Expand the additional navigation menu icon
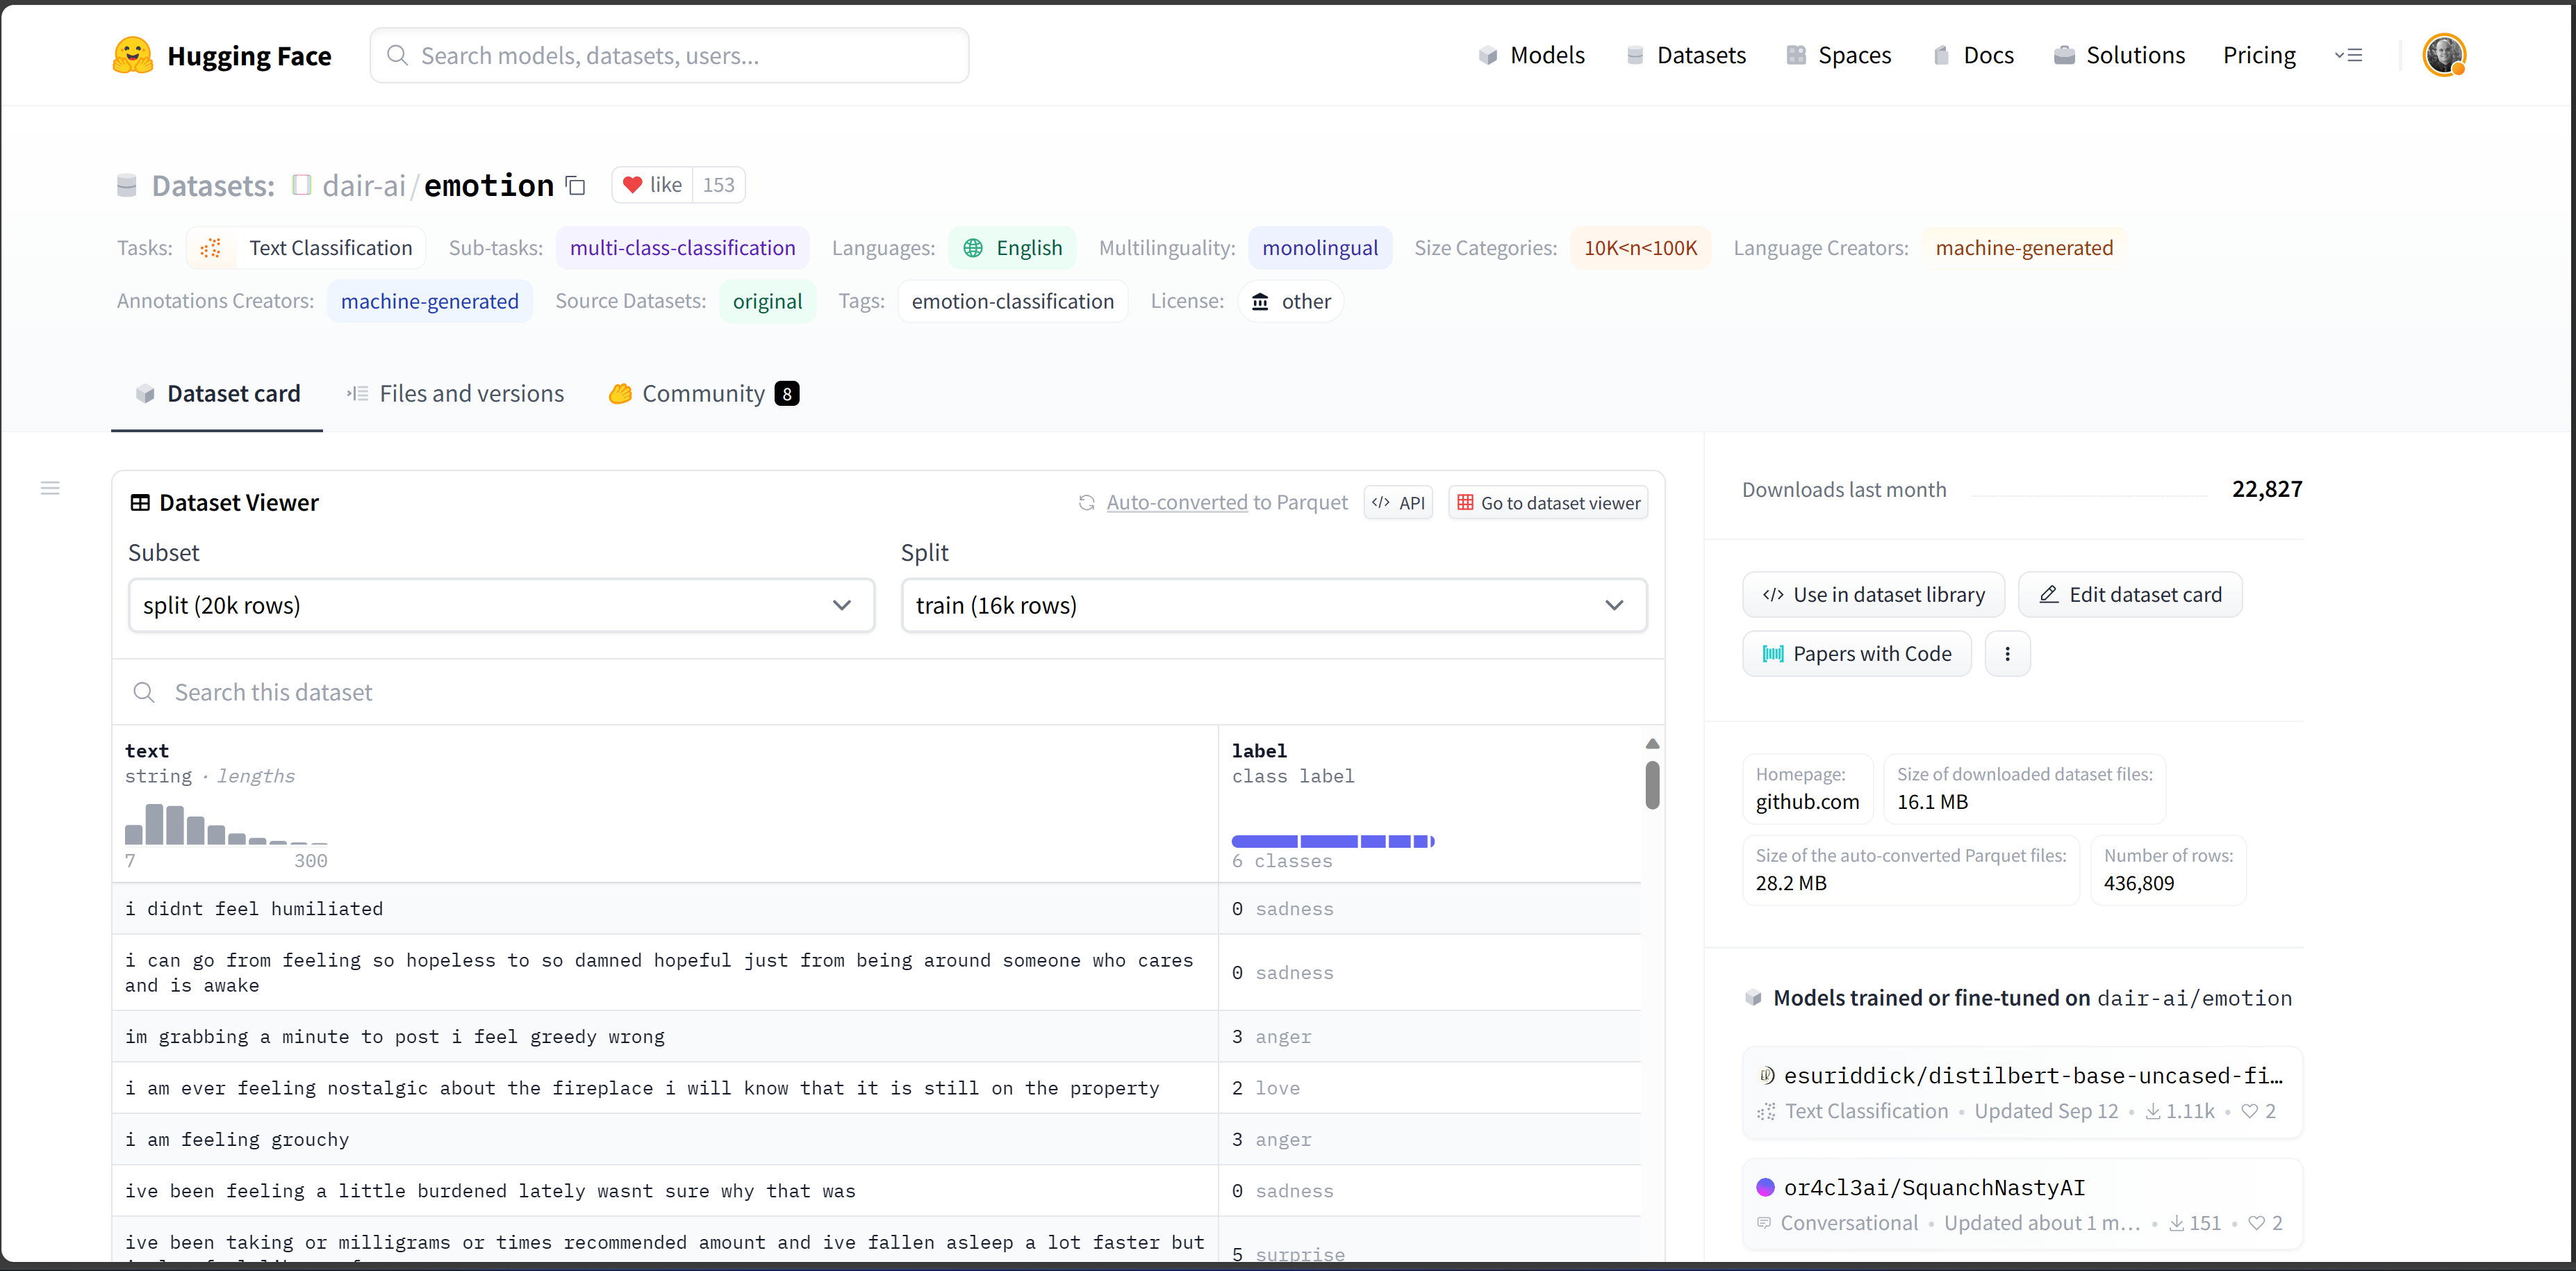2576x1271 pixels. tap(2348, 55)
